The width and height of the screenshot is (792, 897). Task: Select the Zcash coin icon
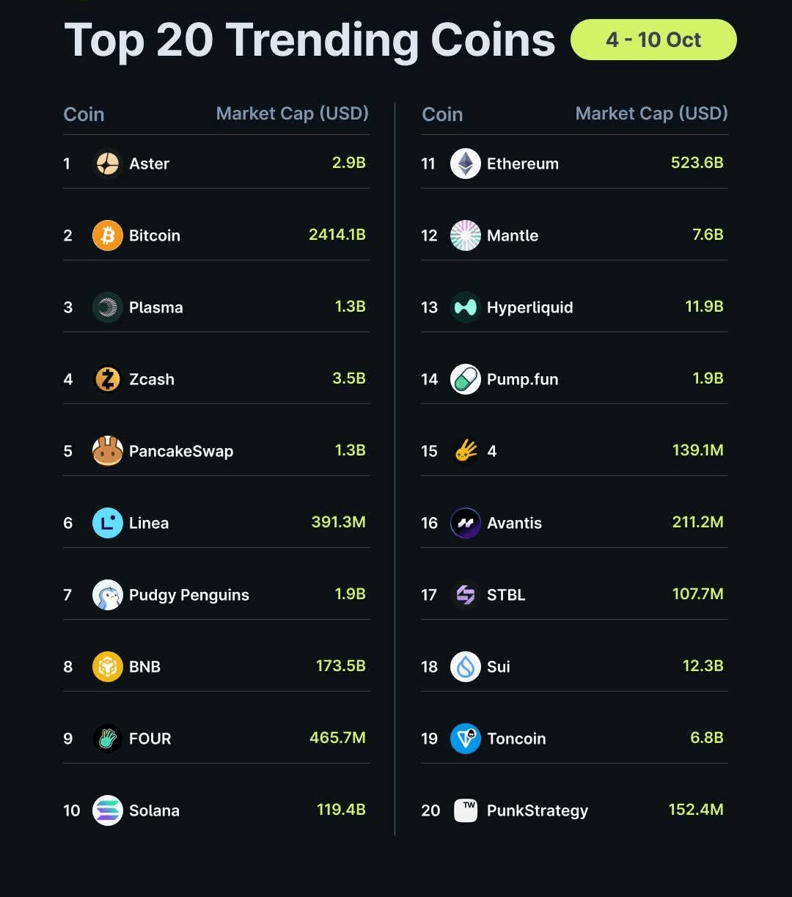[x=108, y=379]
